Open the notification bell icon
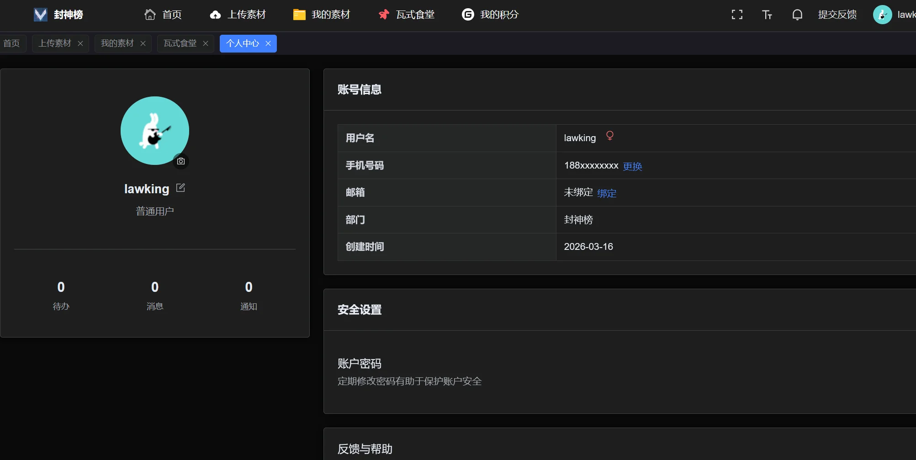 pyautogui.click(x=797, y=15)
